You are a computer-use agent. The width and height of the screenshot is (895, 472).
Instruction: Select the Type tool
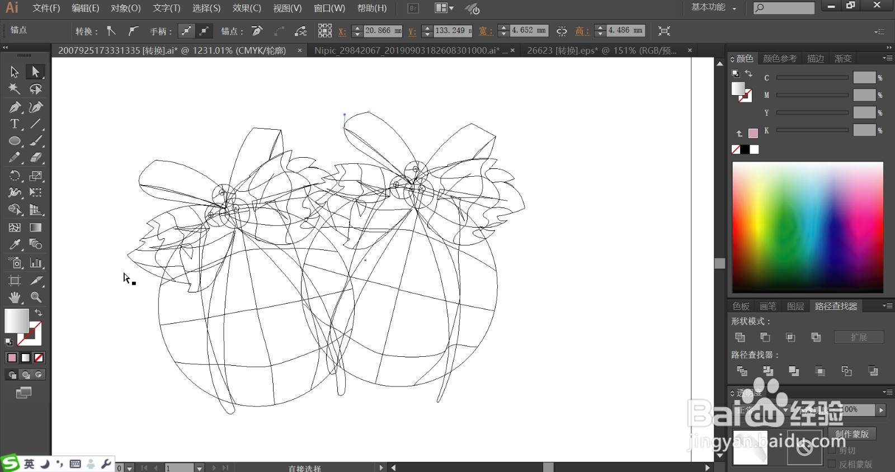coord(15,124)
